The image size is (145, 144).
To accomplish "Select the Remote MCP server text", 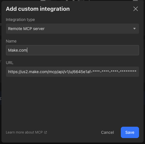I will pyautogui.click(x=26, y=29).
